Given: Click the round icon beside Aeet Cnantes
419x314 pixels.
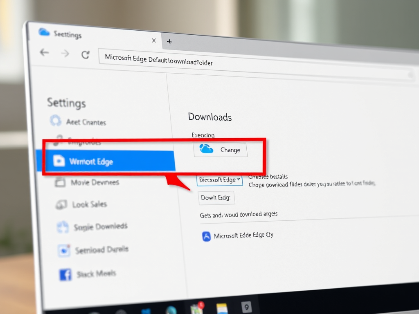Looking at the screenshot, I should pyautogui.click(x=56, y=121).
